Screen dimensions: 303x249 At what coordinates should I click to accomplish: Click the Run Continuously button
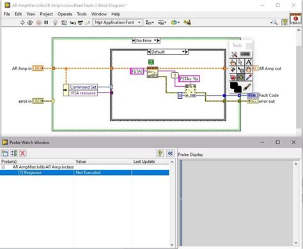pos(30,22)
